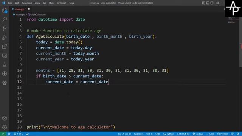Viewport: 242px width, 136px height.
Task: Toggle the primary side bar layout button
Action: pyautogui.click(x=203, y=3)
